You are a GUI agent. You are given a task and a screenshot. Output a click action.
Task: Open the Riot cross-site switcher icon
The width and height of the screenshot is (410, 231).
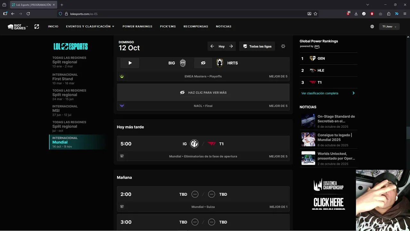(37, 27)
